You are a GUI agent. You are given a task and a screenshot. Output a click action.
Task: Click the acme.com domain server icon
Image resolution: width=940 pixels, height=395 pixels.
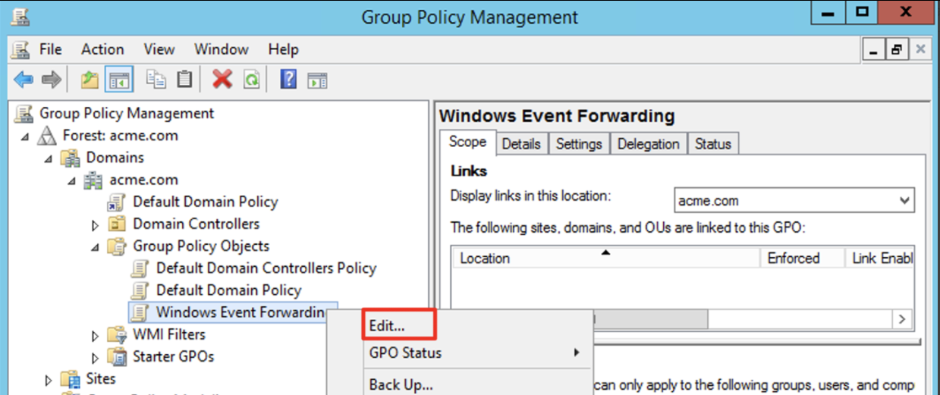95,180
